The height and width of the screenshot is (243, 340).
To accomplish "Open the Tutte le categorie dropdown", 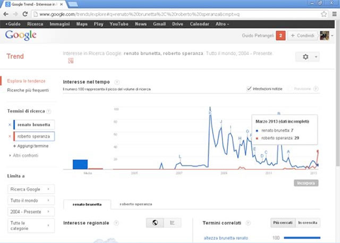I will pos(31,225).
